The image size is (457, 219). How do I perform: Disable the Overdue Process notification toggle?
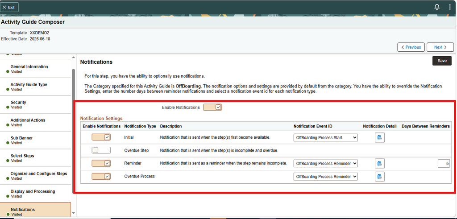[101, 177]
